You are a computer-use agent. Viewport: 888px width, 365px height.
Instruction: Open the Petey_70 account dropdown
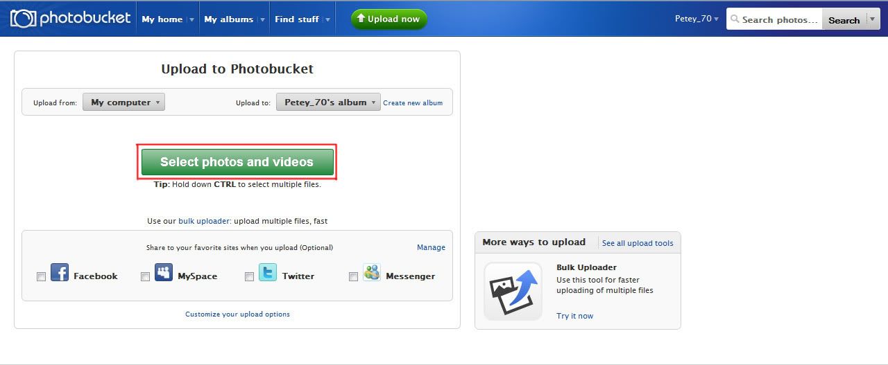click(x=697, y=19)
